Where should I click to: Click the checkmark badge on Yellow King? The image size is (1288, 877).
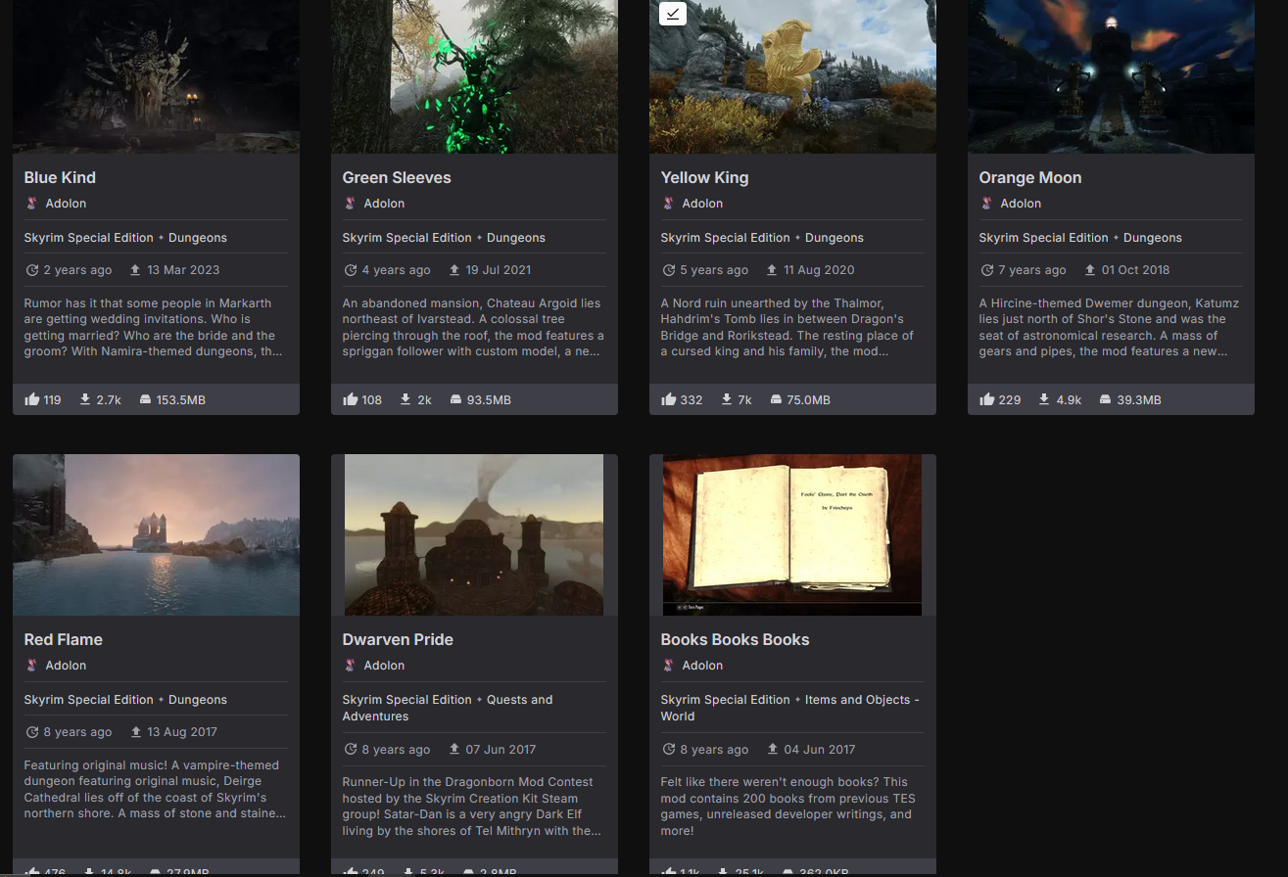tap(673, 14)
